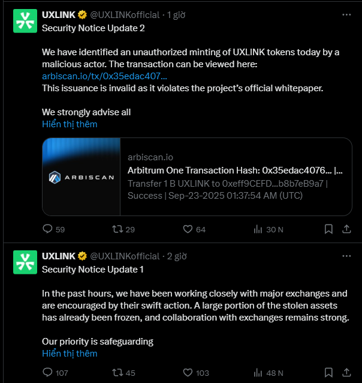Screen dimensions: 362x383
Task: Share the Security Notice Update 2 post
Action: [x=346, y=229]
